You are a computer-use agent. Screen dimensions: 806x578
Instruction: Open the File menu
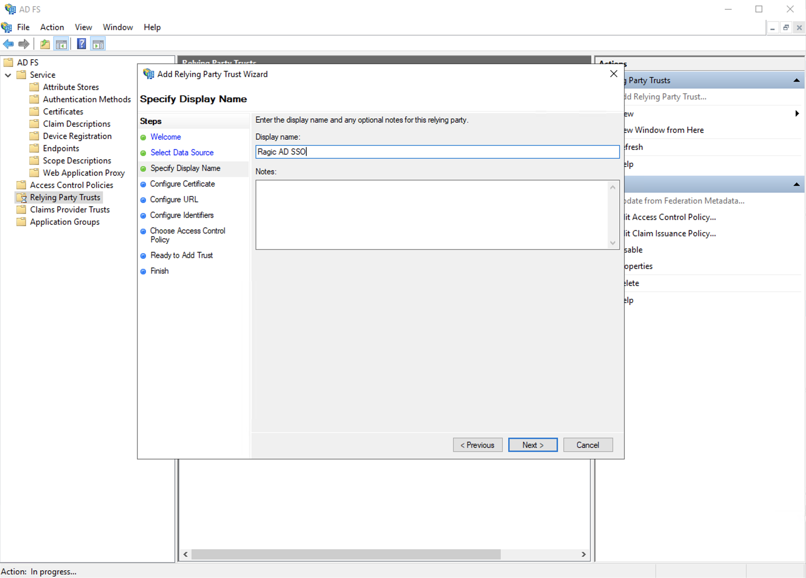pyautogui.click(x=23, y=27)
